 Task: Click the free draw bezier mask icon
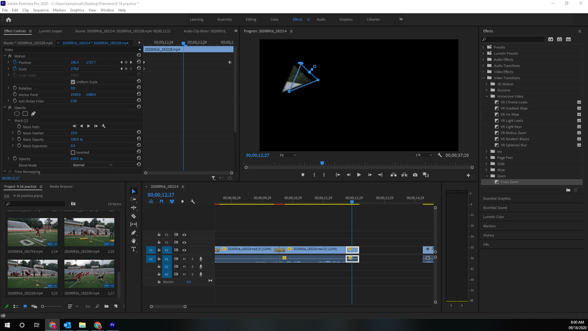click(34, 114)
